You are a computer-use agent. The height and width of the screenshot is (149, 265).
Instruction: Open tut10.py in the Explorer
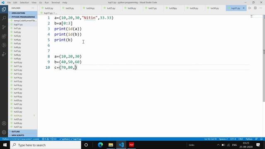pyautogui.click(x=18, y=62)
